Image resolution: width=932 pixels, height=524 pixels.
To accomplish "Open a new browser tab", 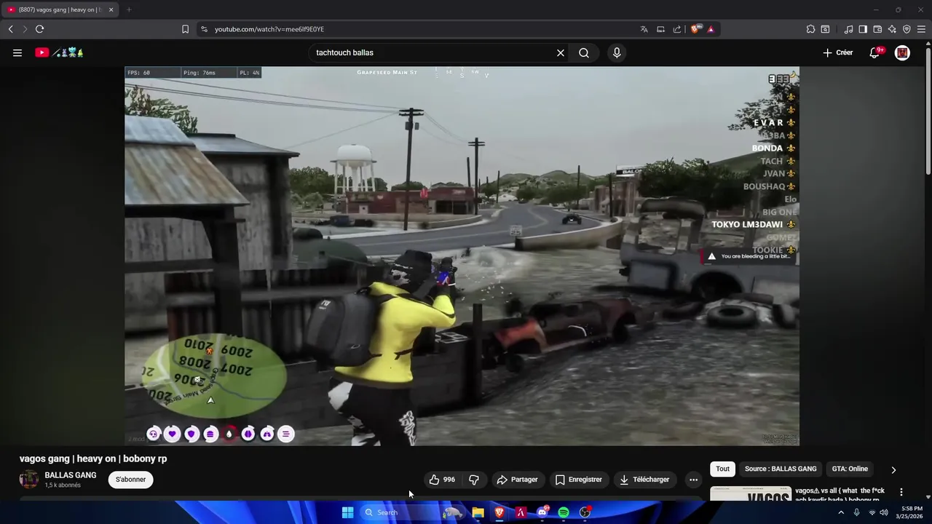I will pos(129,9).
